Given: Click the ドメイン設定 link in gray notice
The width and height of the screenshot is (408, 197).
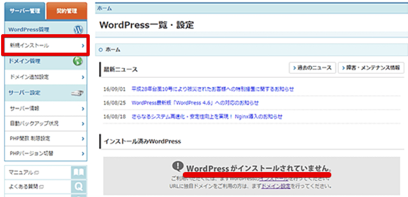Looking at the screenshot, I should pos(276,186).
